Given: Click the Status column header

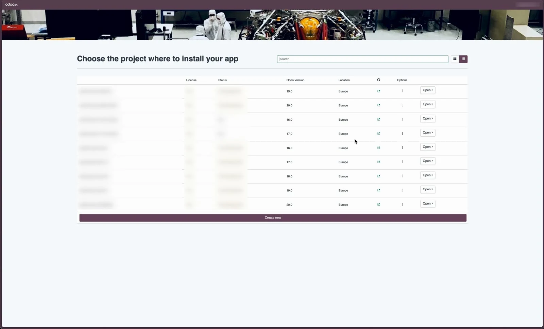Looking at the screenshot, I should (x=222, y=80).
